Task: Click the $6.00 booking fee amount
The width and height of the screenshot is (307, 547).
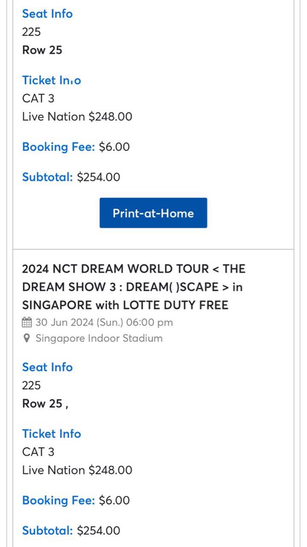Action: click(115, 147)
